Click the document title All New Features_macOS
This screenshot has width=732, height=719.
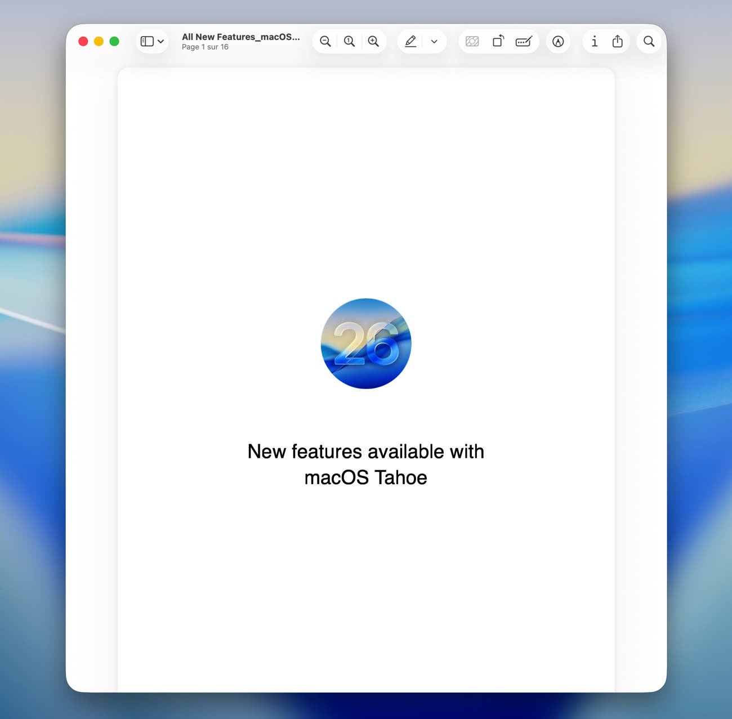[x=240, y=37]
